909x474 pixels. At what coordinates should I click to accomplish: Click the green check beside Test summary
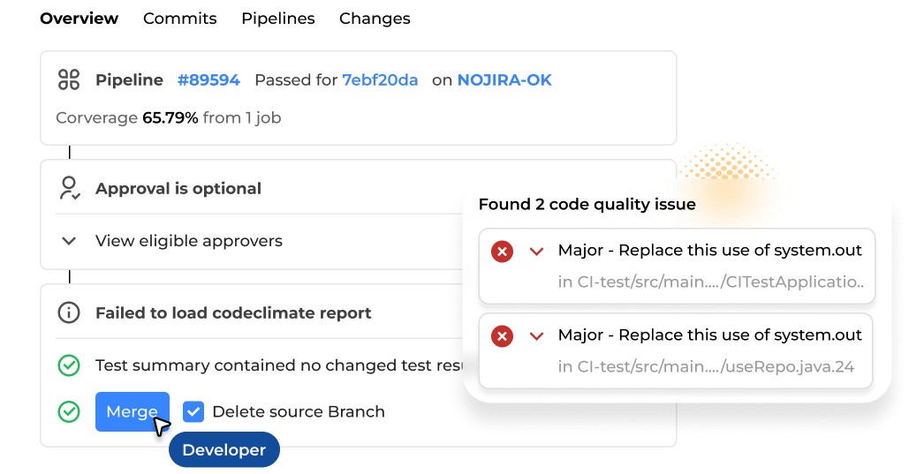click(x=68, y=365)
